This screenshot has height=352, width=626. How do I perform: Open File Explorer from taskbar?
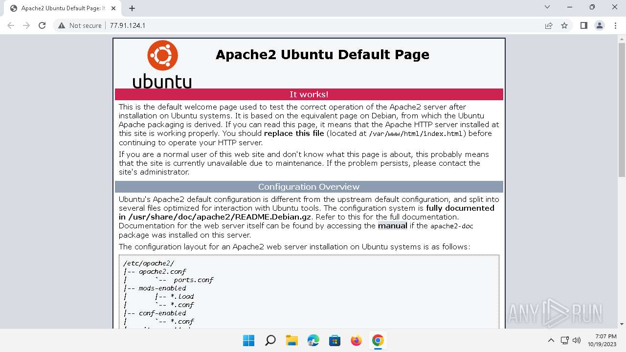pyautogui.click(x=291, y=340)
